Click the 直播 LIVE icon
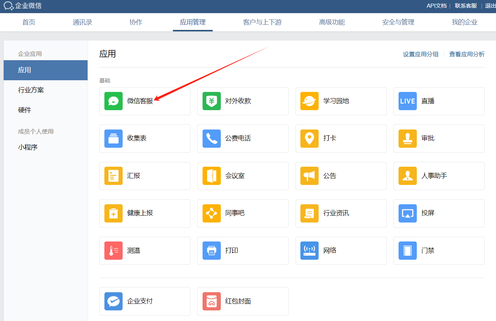 (407, 101)
